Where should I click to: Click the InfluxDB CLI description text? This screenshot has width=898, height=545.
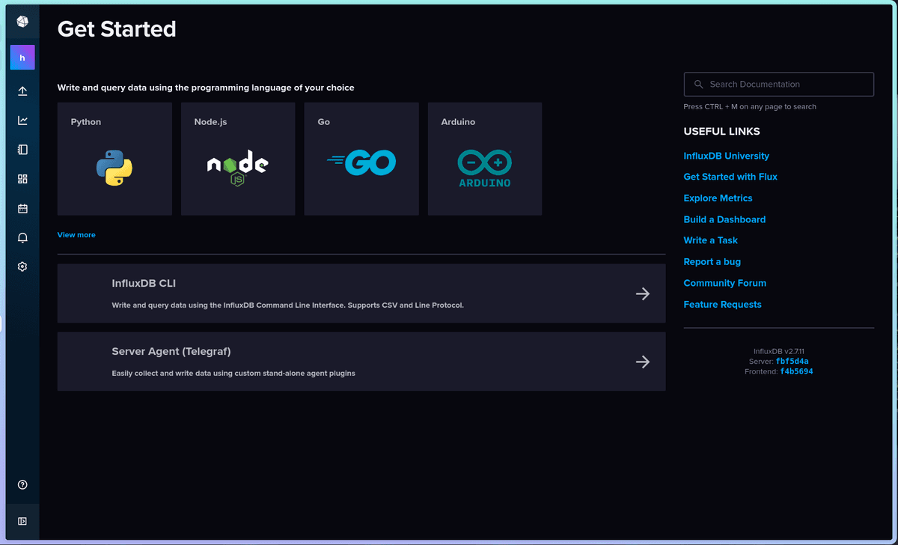point(288,305)
